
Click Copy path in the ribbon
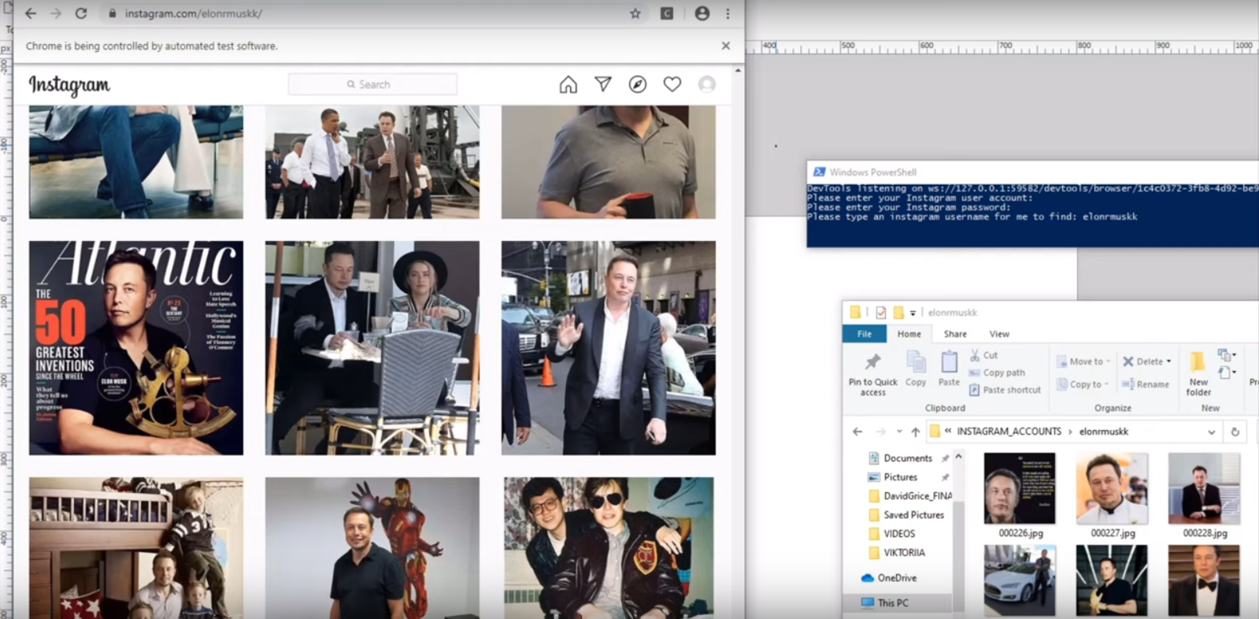998,373
